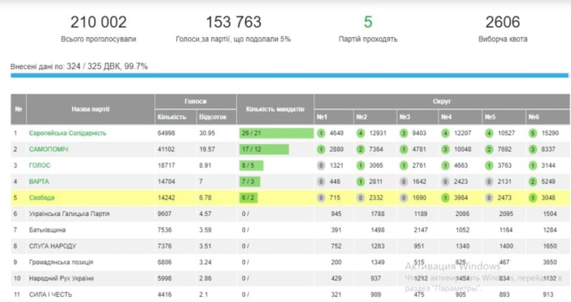Viewport: 571px width, 302px height.
Task: Sort by the Відсоток column header
Action: coord(212,117)
